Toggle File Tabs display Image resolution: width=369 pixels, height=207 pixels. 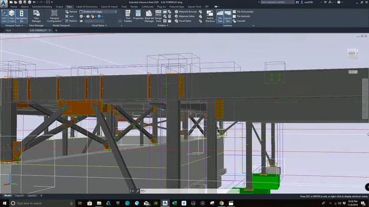[x=220, y=16]
